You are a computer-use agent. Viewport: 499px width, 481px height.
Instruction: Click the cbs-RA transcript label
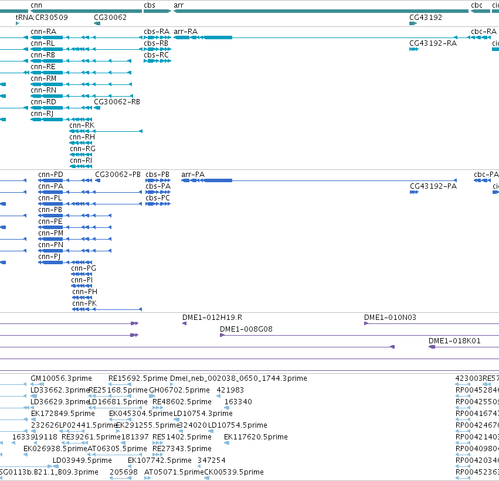coord(156,32)
